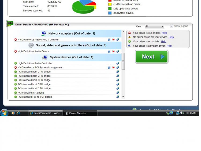201x151 pixels.
Task: Click the floppy disk icon for High Definition Audio Device
Action: click(x=109, y=51)
